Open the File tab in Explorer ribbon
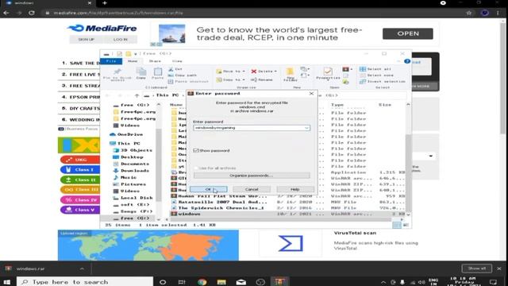Viewport: 508px width, 286px height. (x=111, y=61)
